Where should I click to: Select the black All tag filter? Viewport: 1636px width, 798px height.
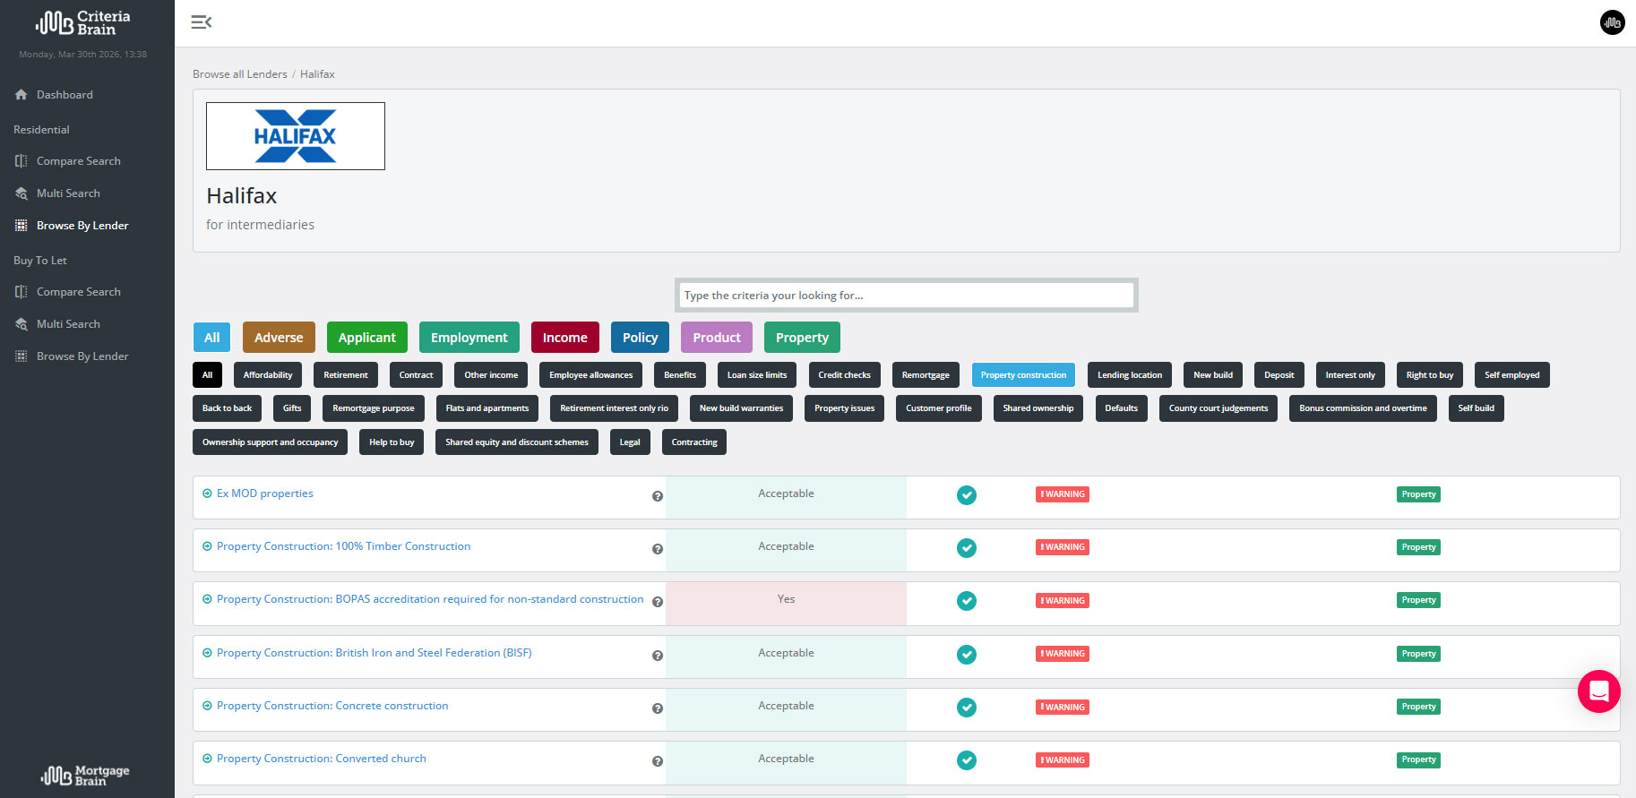click(207, 375)
